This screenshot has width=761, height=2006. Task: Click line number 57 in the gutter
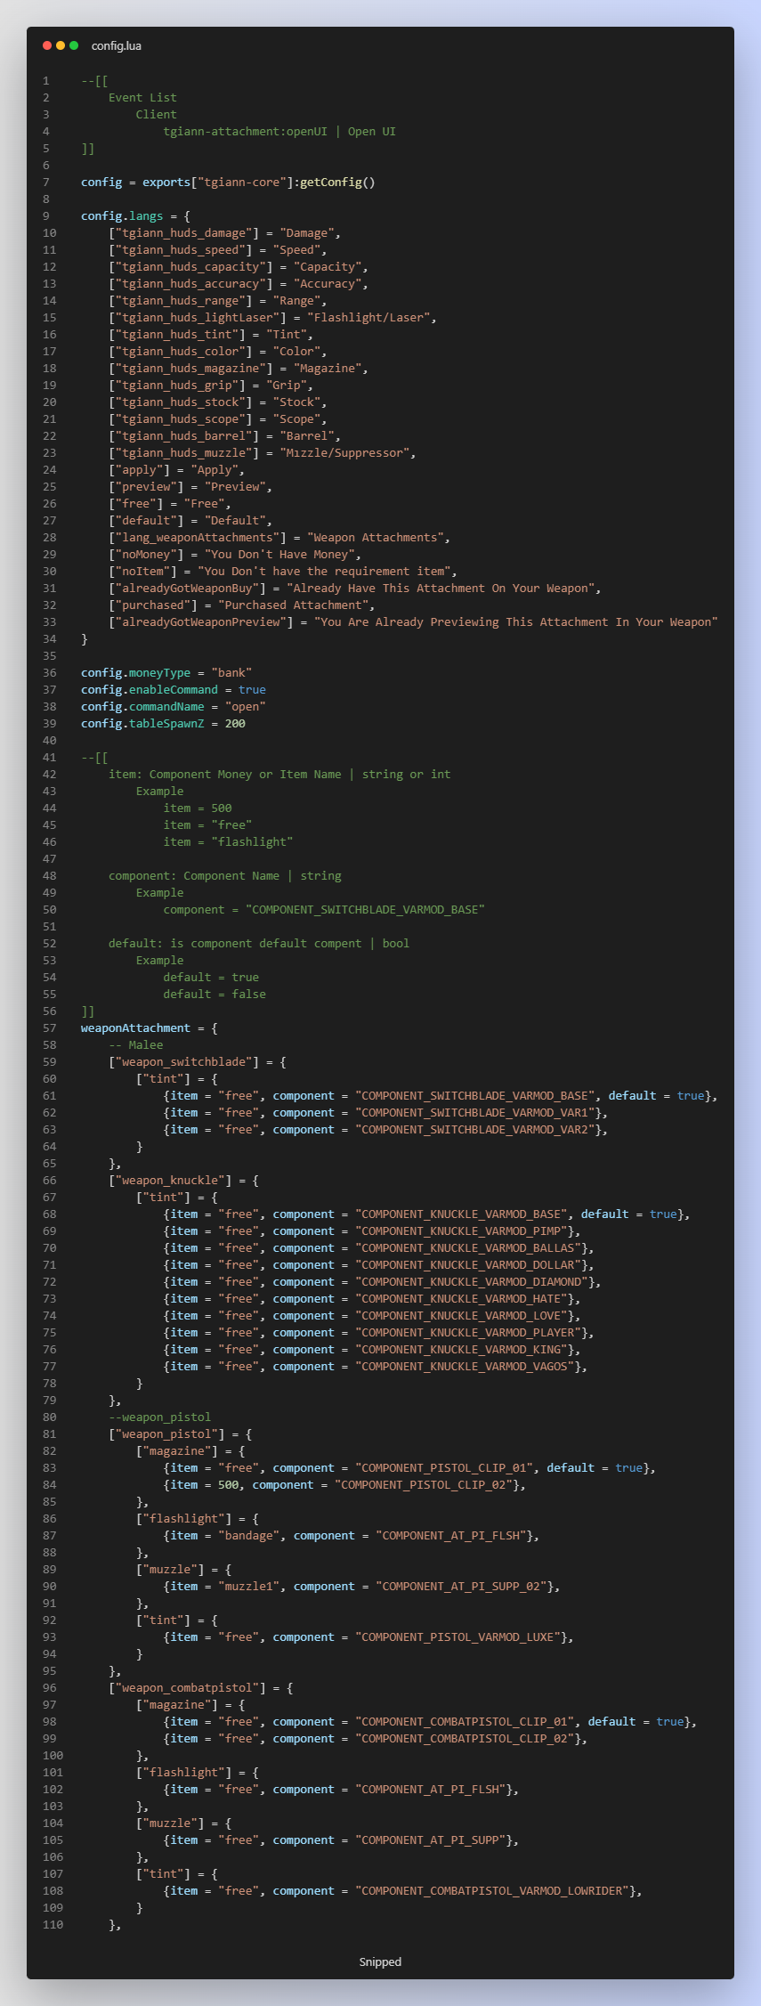click(x=49, y=1028)
